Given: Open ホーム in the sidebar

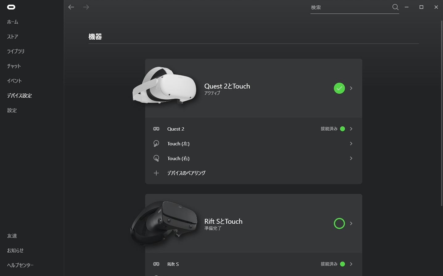Looking at the screenshot, I should click(x=13, y=22).
